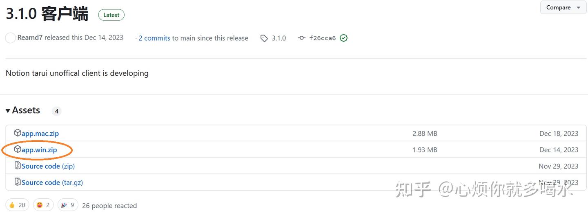Toggle the party popper reaction

click(68, 205)
